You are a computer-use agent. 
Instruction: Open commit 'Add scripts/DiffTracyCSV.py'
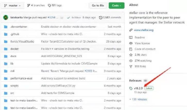[x=58, y=86]
